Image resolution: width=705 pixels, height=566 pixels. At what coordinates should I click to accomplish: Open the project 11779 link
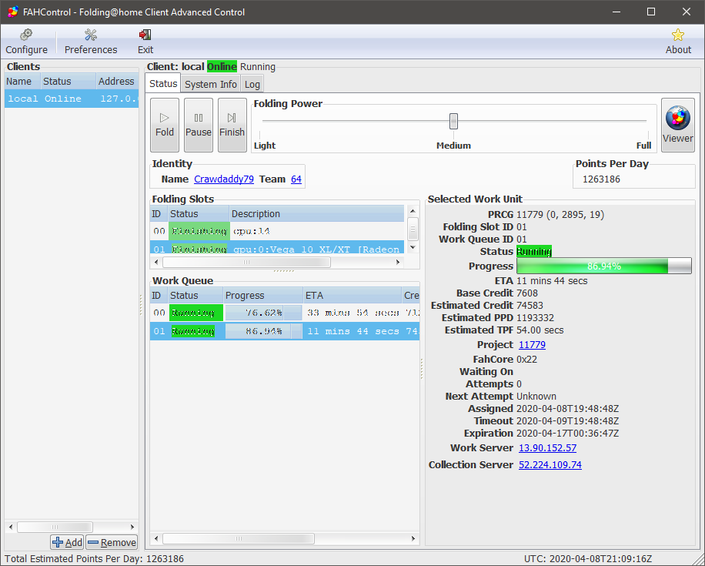[x=532, y=345]
